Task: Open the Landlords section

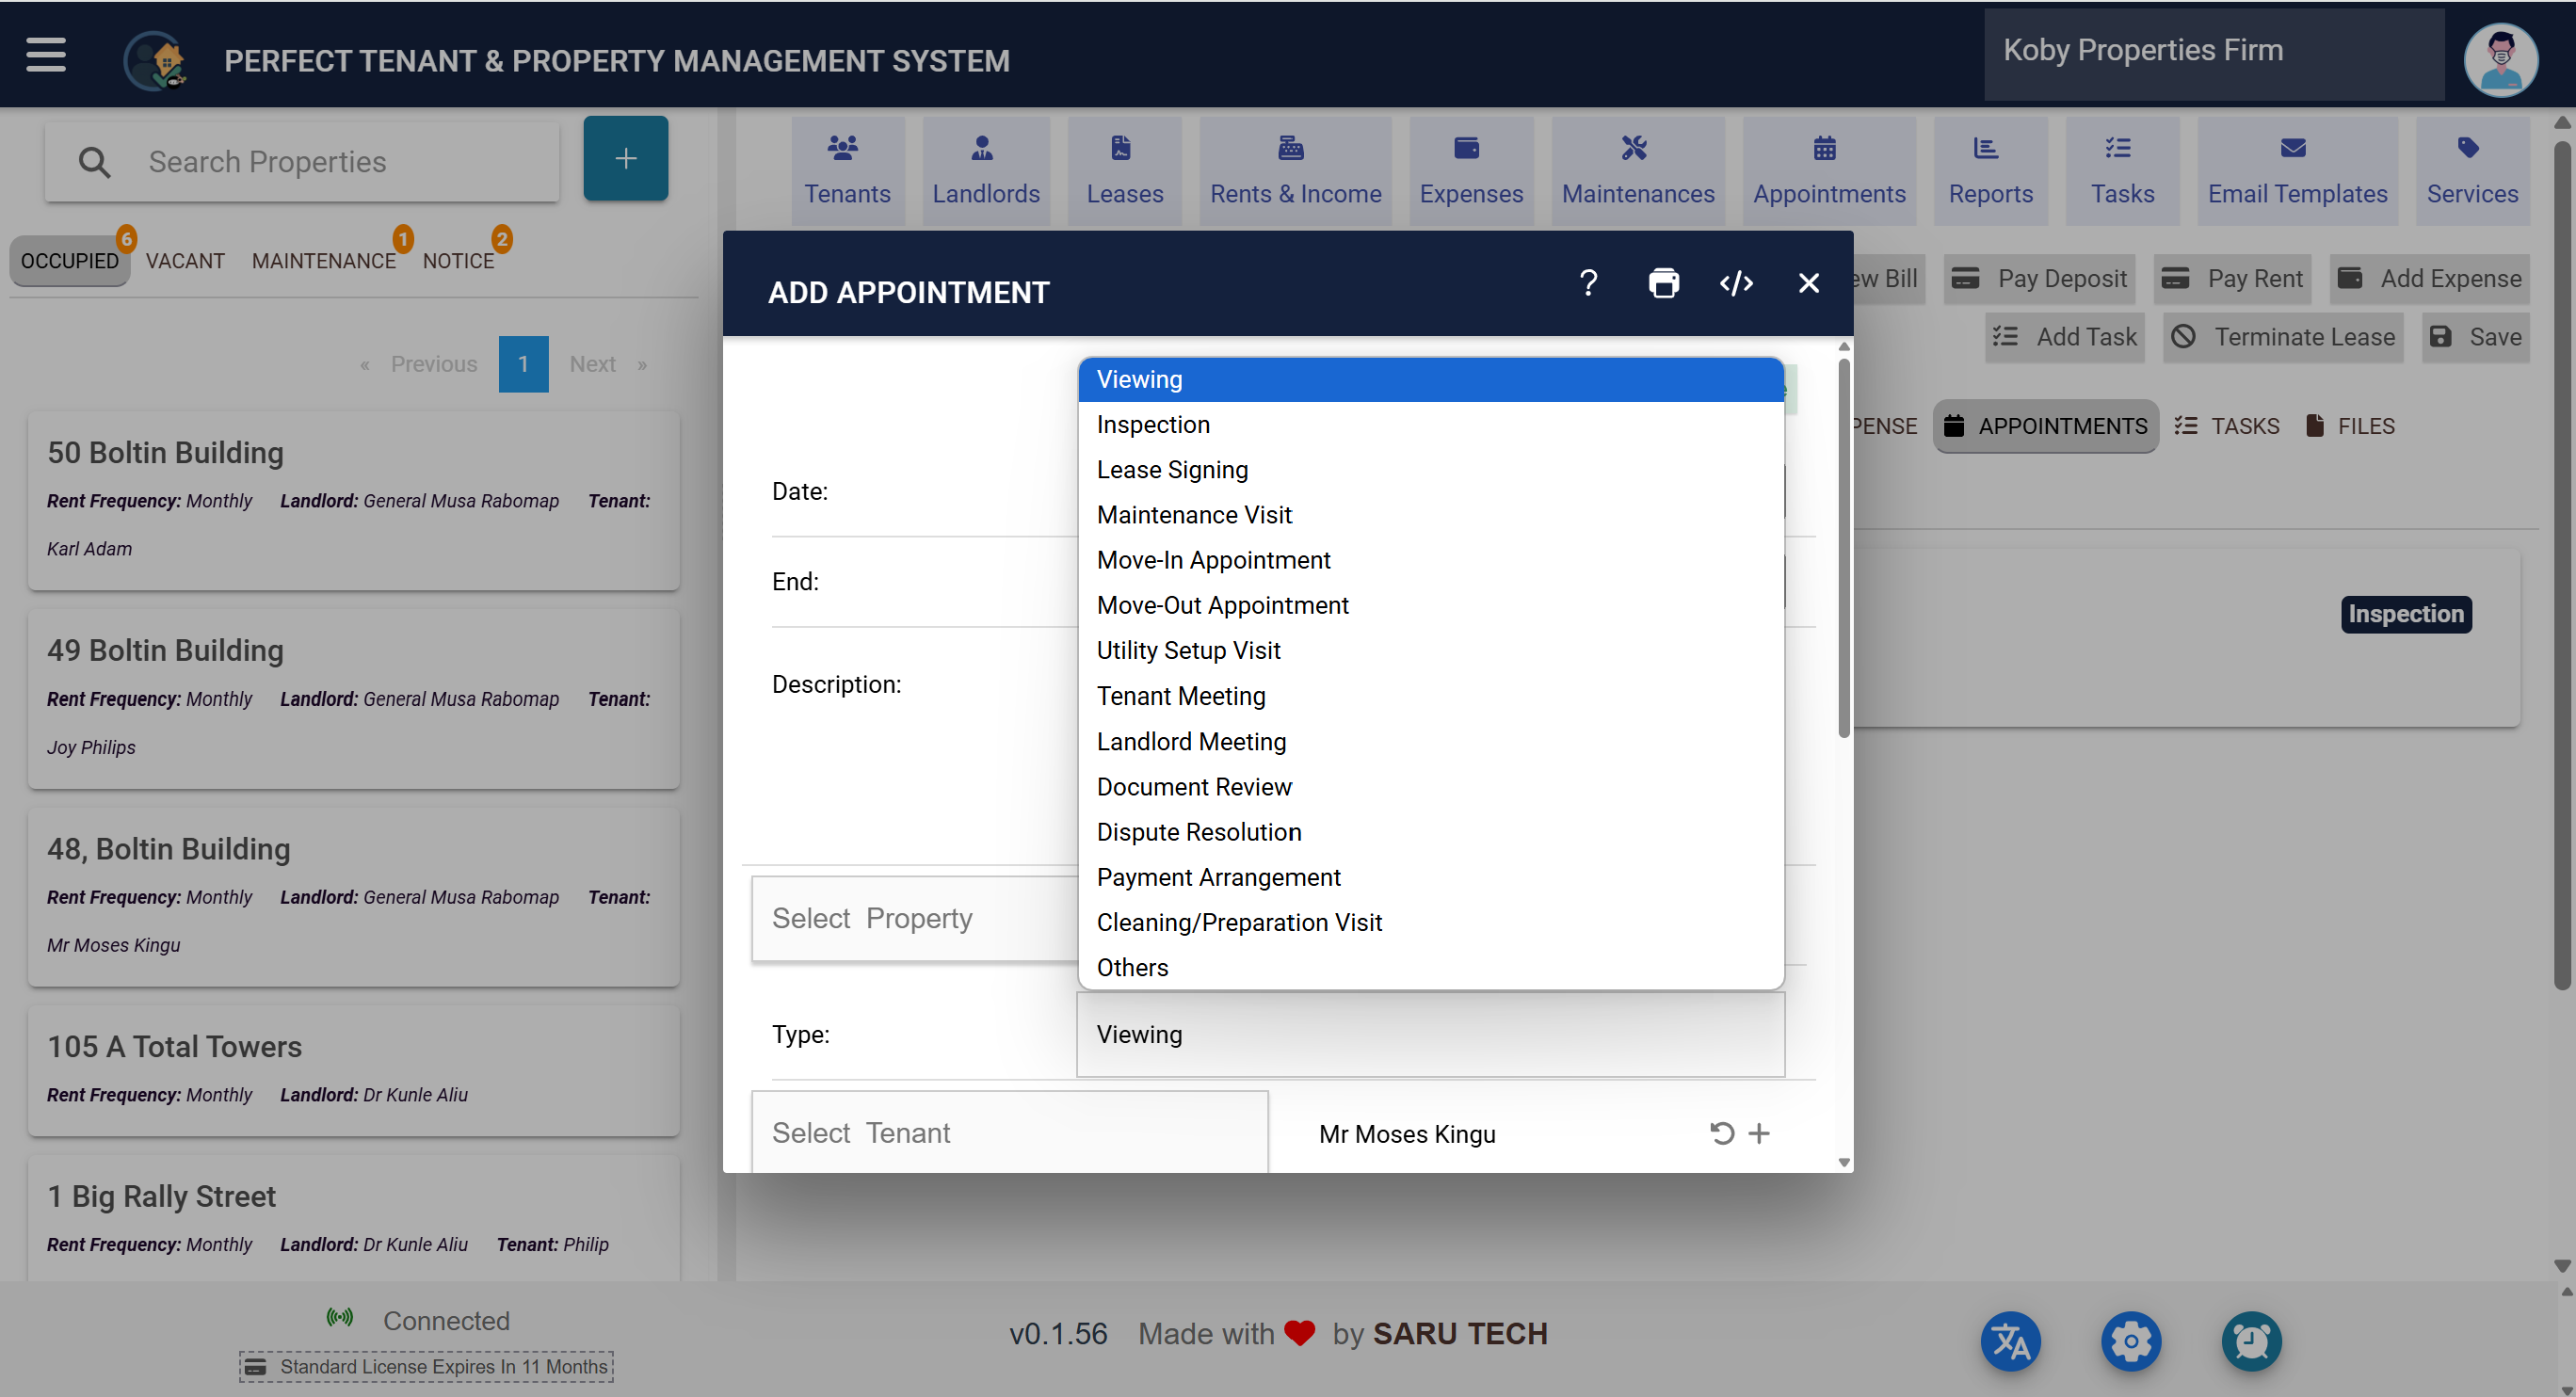Action: [986, 170]
